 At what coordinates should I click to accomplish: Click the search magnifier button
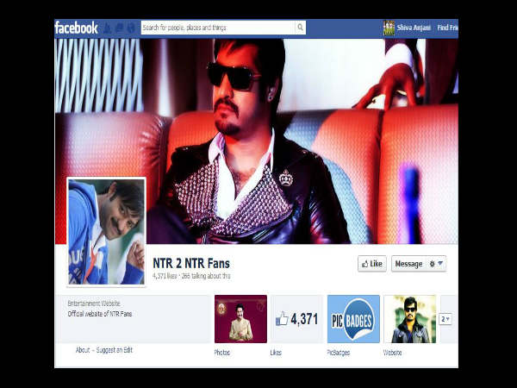click(x=300, y=28)
